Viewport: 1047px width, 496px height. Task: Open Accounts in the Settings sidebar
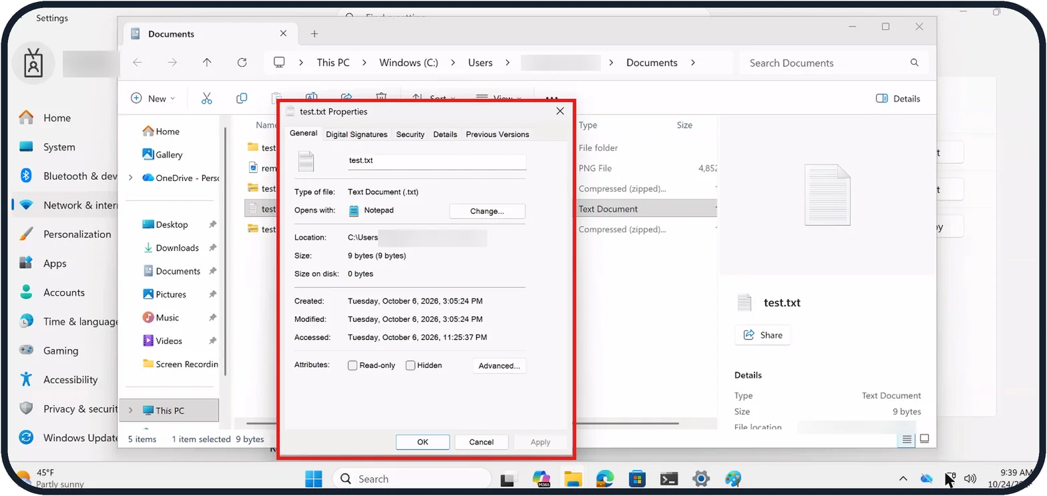tap(63, 292)
